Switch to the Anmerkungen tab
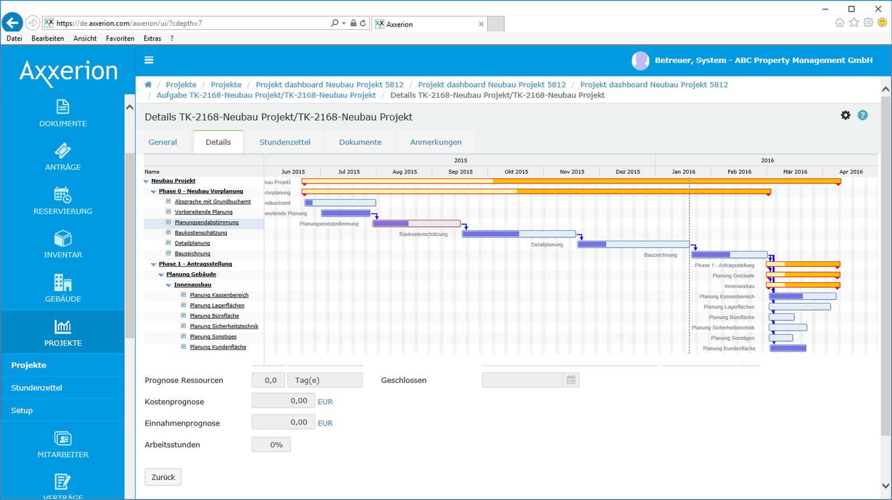 tap(436, 142)
